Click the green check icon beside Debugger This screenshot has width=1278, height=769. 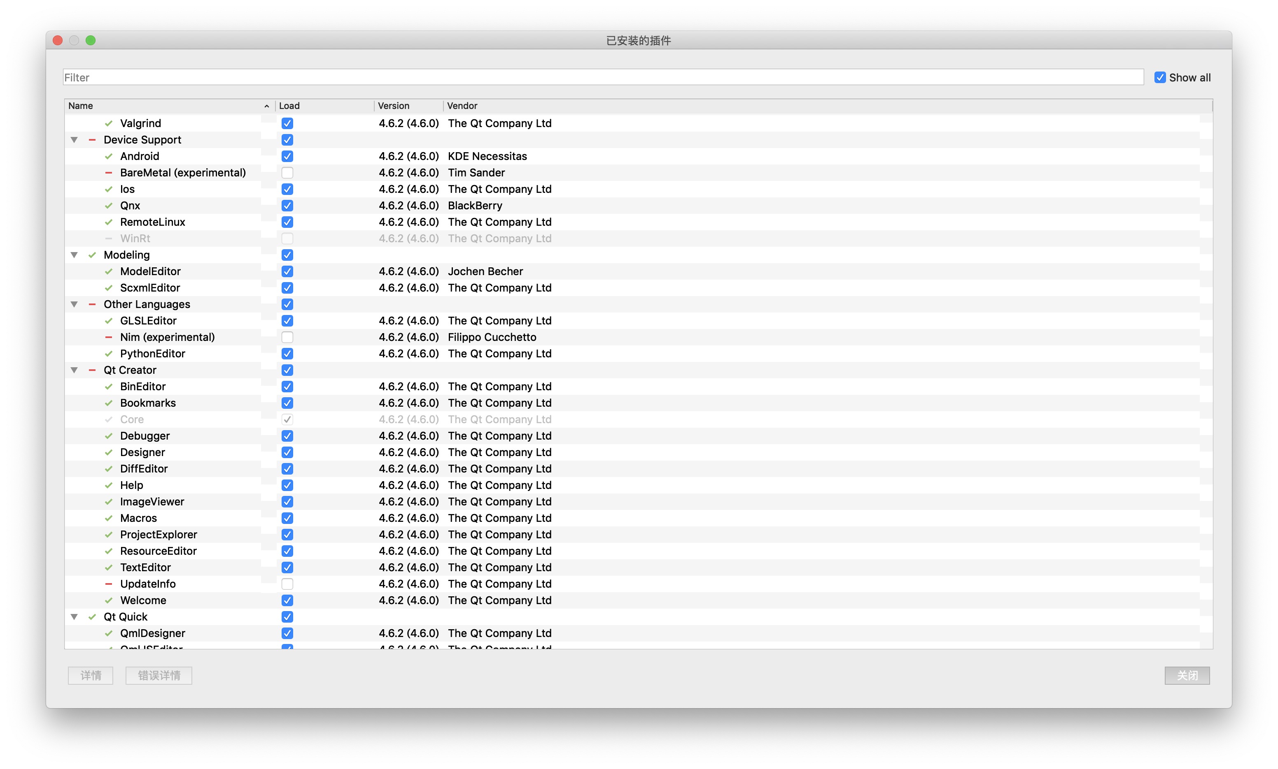tap(108, 436)
